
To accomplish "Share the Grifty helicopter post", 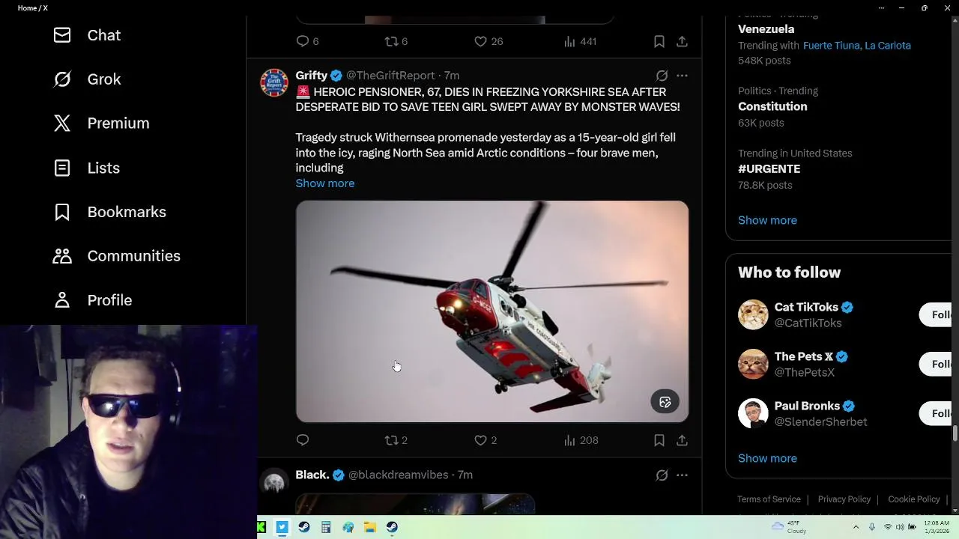I will [682, 440].
